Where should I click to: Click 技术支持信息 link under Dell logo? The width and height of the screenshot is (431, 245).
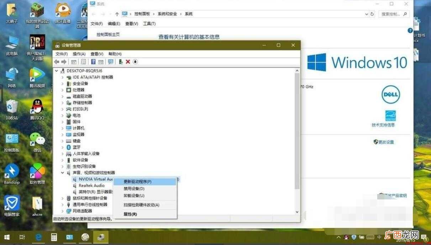(x=383, y=125)
